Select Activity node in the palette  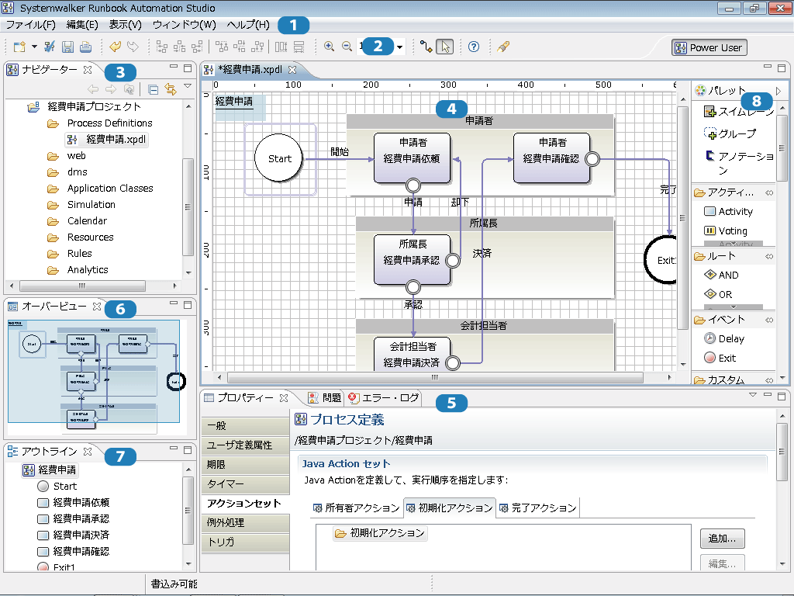[729, 211]
